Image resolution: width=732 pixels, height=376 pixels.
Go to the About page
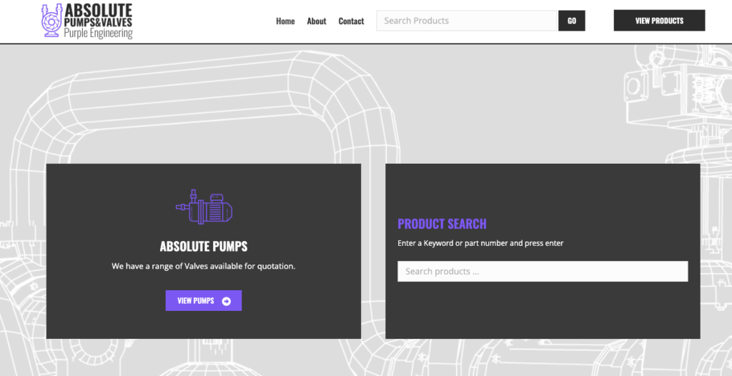317,21
